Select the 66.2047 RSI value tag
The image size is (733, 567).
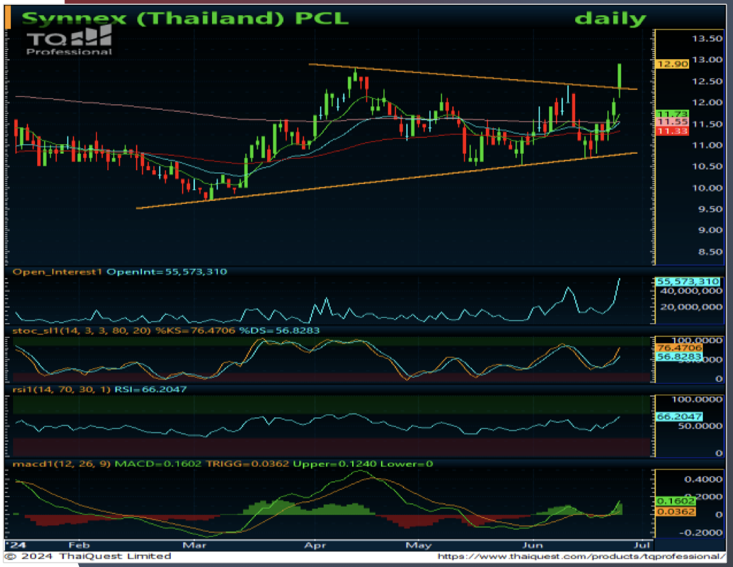679,417
